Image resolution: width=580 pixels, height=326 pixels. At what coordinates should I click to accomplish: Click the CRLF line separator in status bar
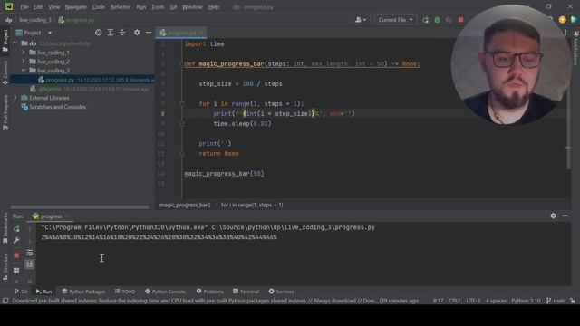[455, 301]
